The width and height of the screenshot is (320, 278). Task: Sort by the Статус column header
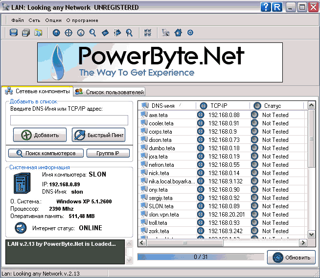pos(277,105)
